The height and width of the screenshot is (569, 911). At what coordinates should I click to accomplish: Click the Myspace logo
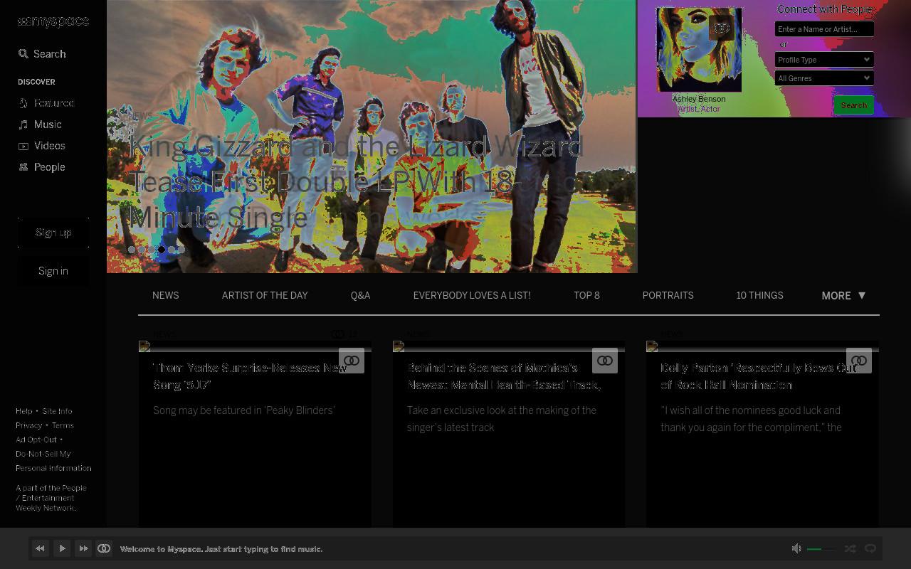click(x=53, y=21)
